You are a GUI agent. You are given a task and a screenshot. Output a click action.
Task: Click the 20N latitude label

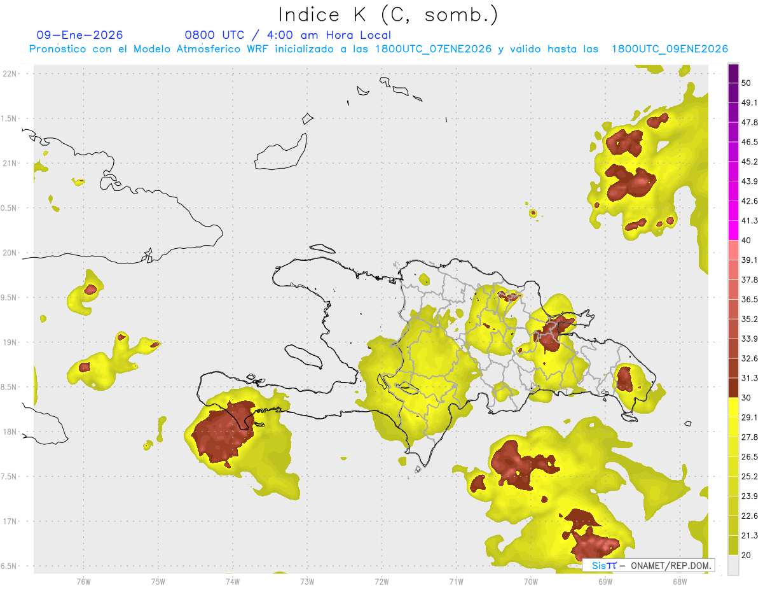[11, 253]
